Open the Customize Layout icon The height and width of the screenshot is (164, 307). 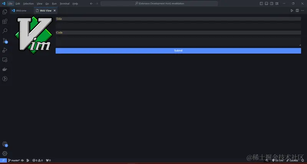(277, 3)
